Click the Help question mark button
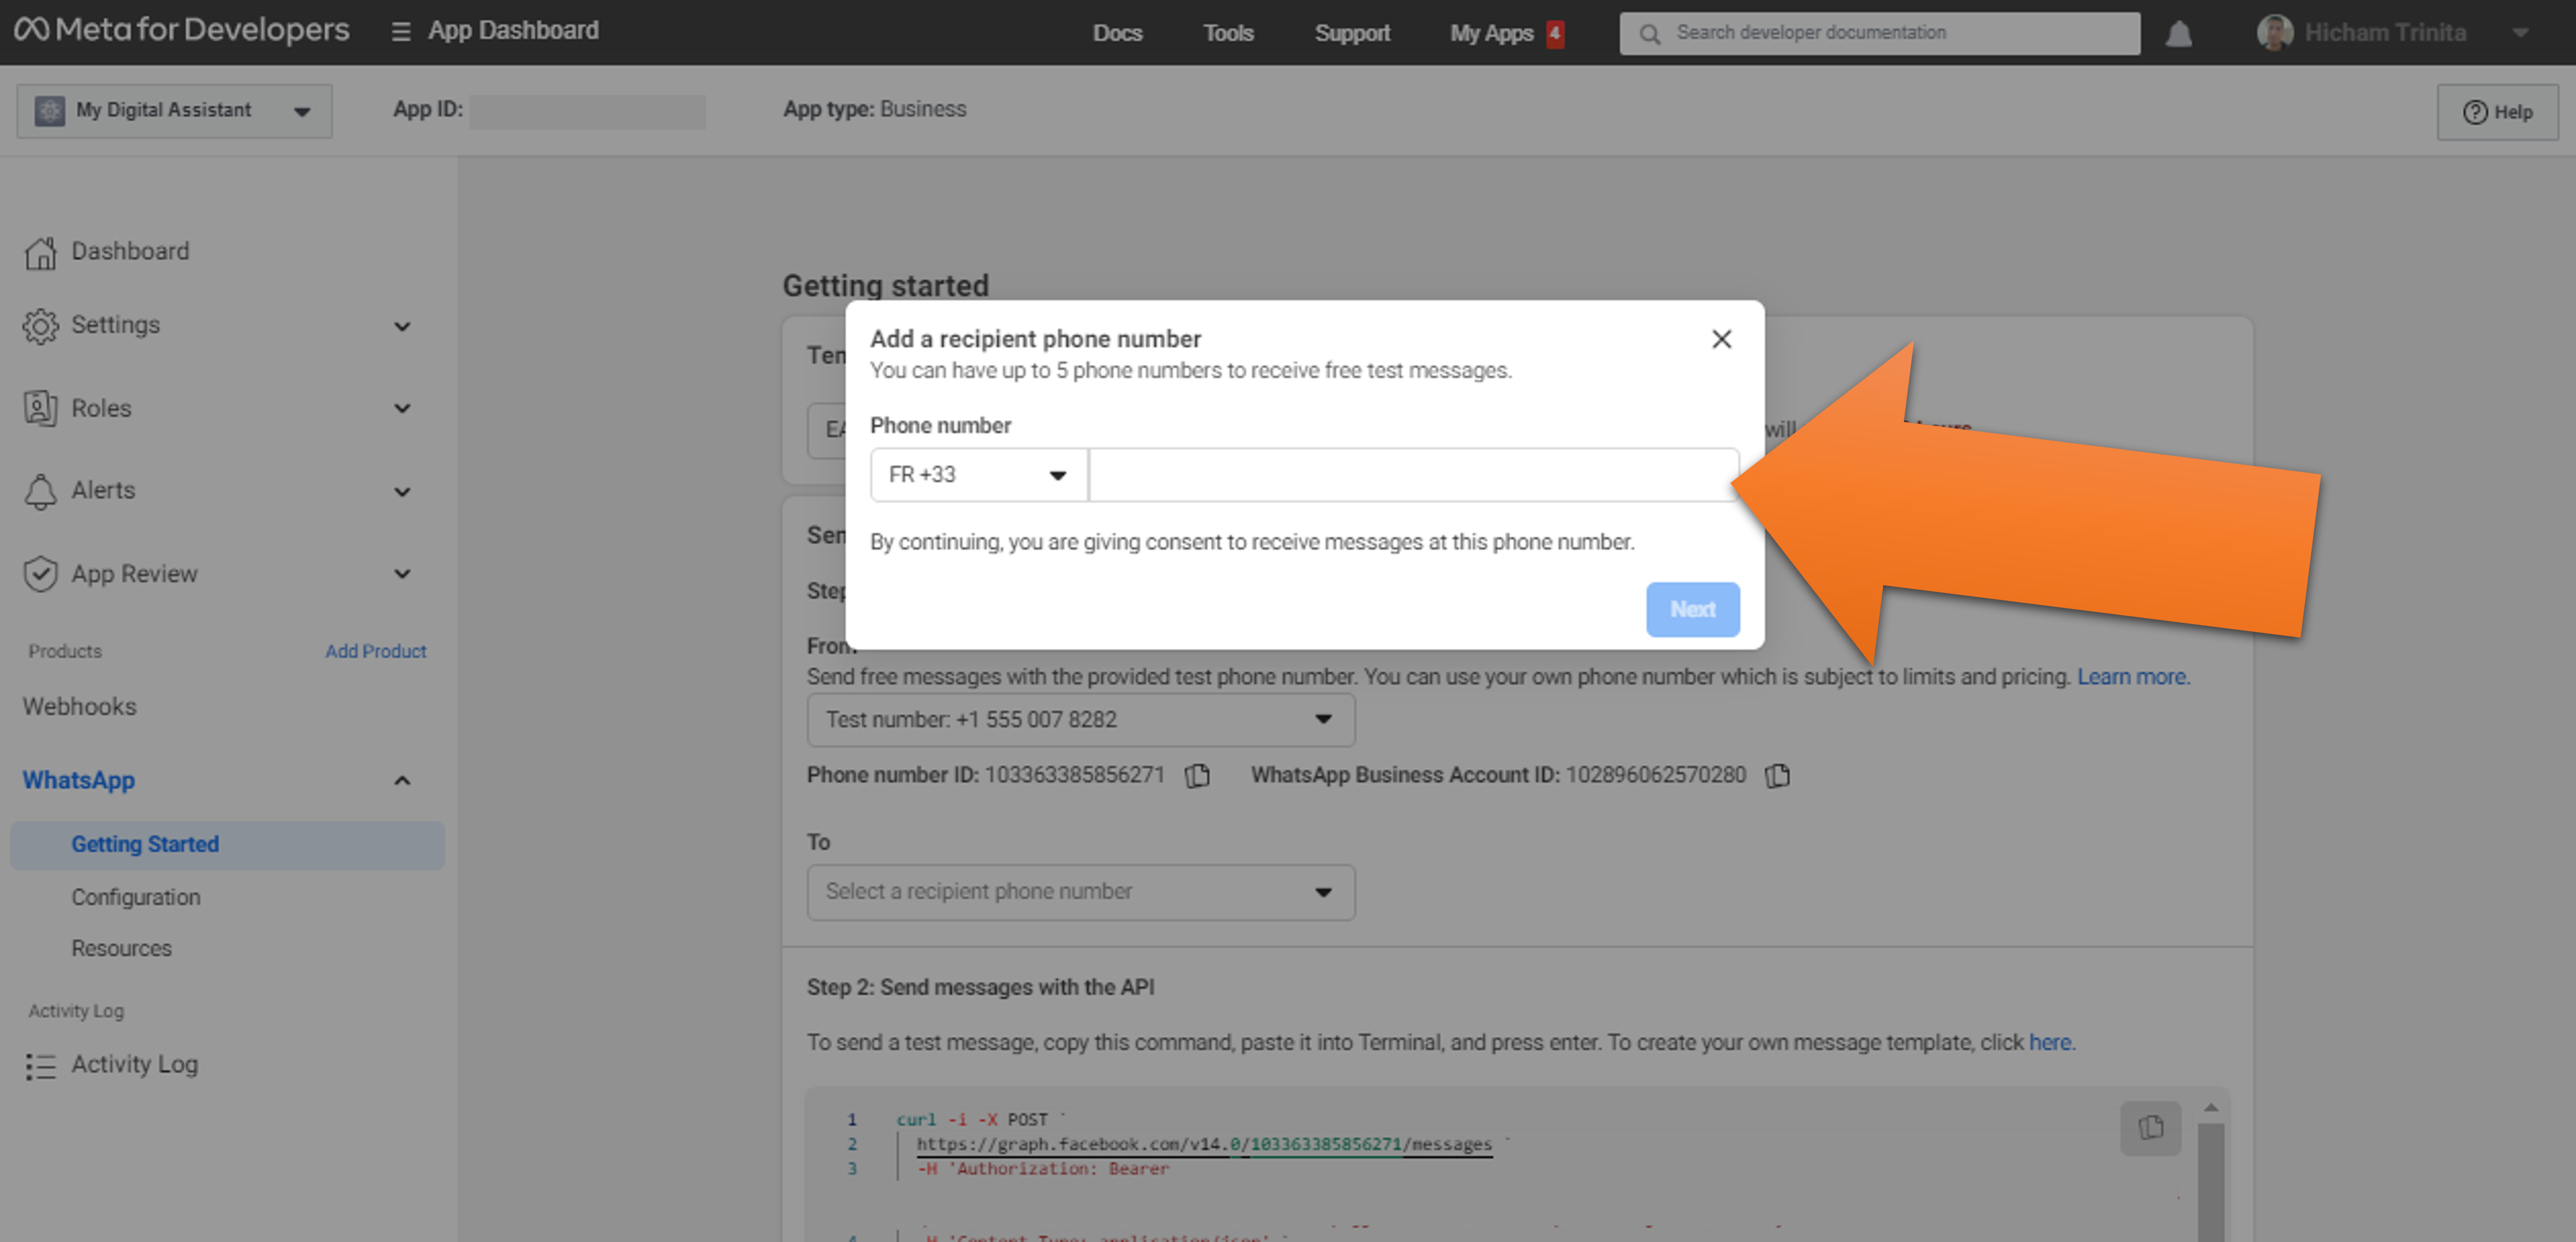This screenshot has width=2576, height=1242. [x=2497, y=112]
